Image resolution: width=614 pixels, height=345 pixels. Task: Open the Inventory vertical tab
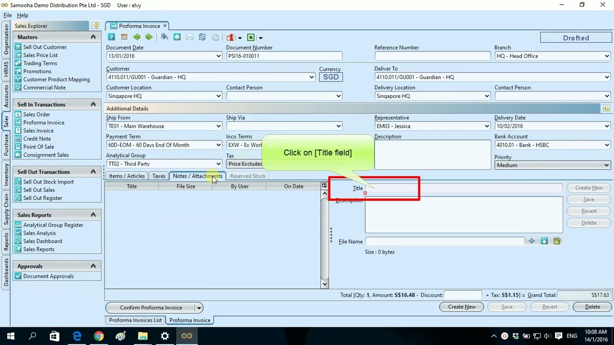[6, 174]
